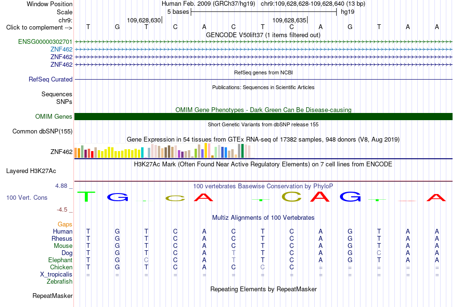Open the RefSeq Curated track label
453x307 pixels.
[x=50, y=79]
